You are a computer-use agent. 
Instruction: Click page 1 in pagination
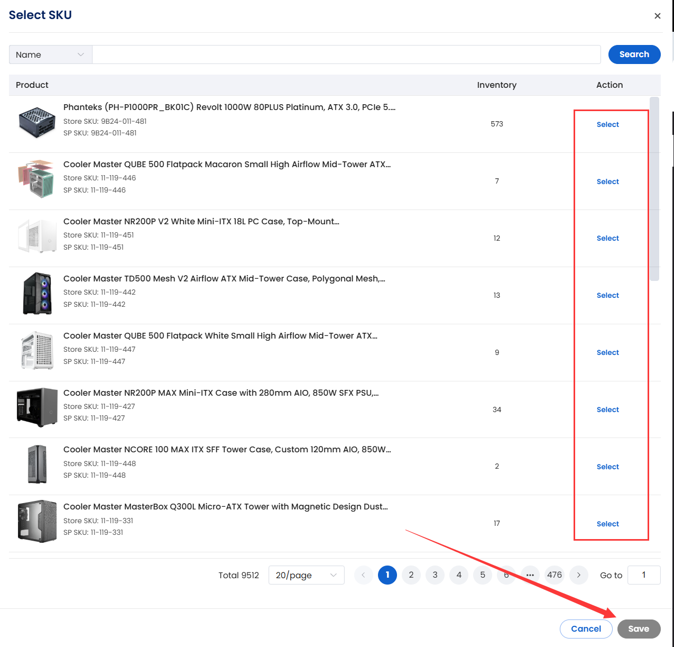(387, 575)
